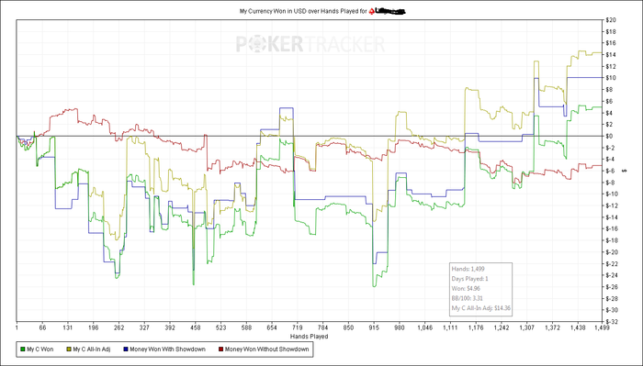Image resolution: width=643 pixels, height=366 pixels.
Task: Click the '$-6' y-axis label
Action: tap(610, 171)
